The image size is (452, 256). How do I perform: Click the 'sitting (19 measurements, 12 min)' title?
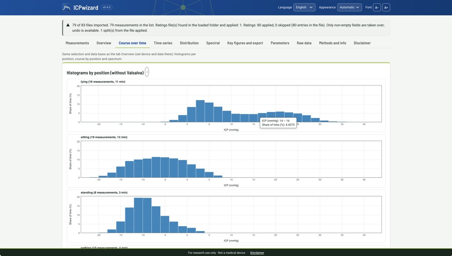[104, 137]
